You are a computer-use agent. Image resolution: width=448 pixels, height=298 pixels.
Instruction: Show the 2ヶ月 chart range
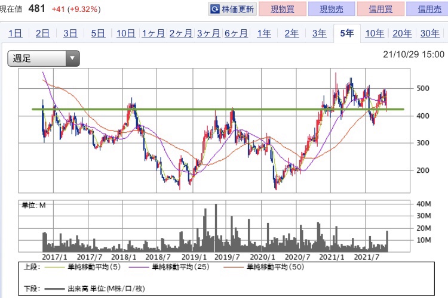pyautogui.click(x=181, y=33)
